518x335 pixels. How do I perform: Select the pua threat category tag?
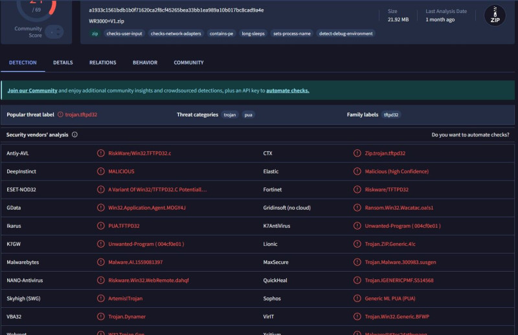pos(248,115)
